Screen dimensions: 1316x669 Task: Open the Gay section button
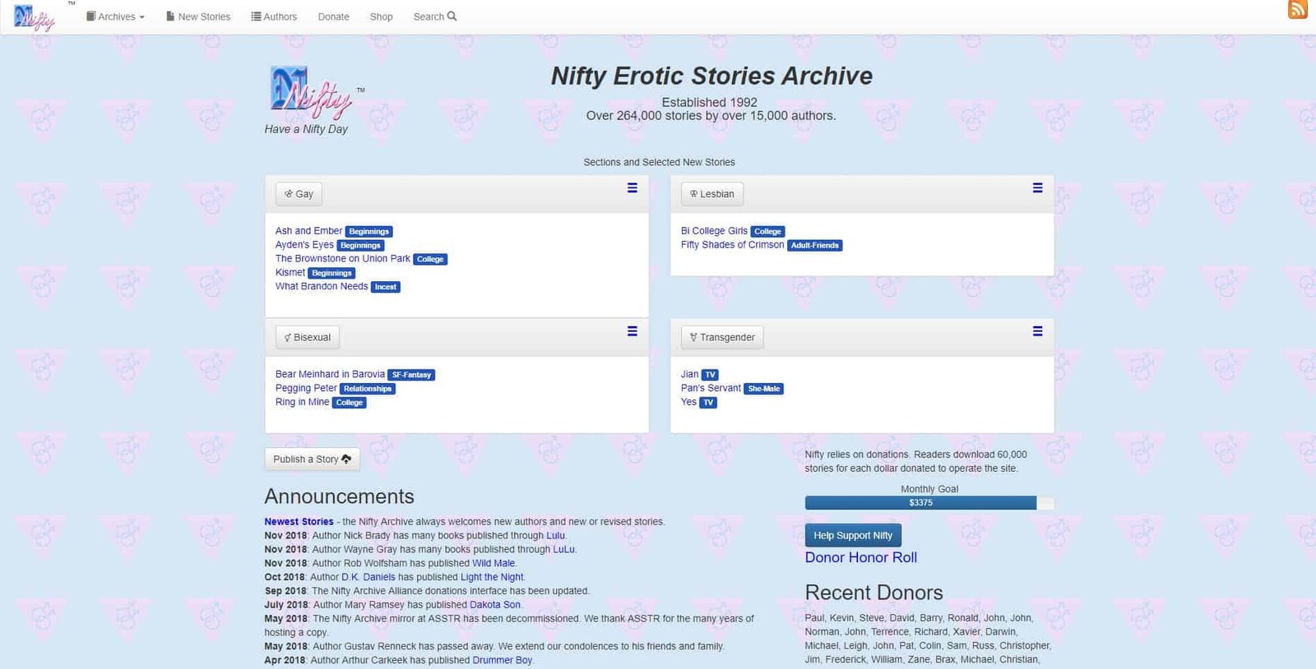pyautogui.click(x=299, y=194)
